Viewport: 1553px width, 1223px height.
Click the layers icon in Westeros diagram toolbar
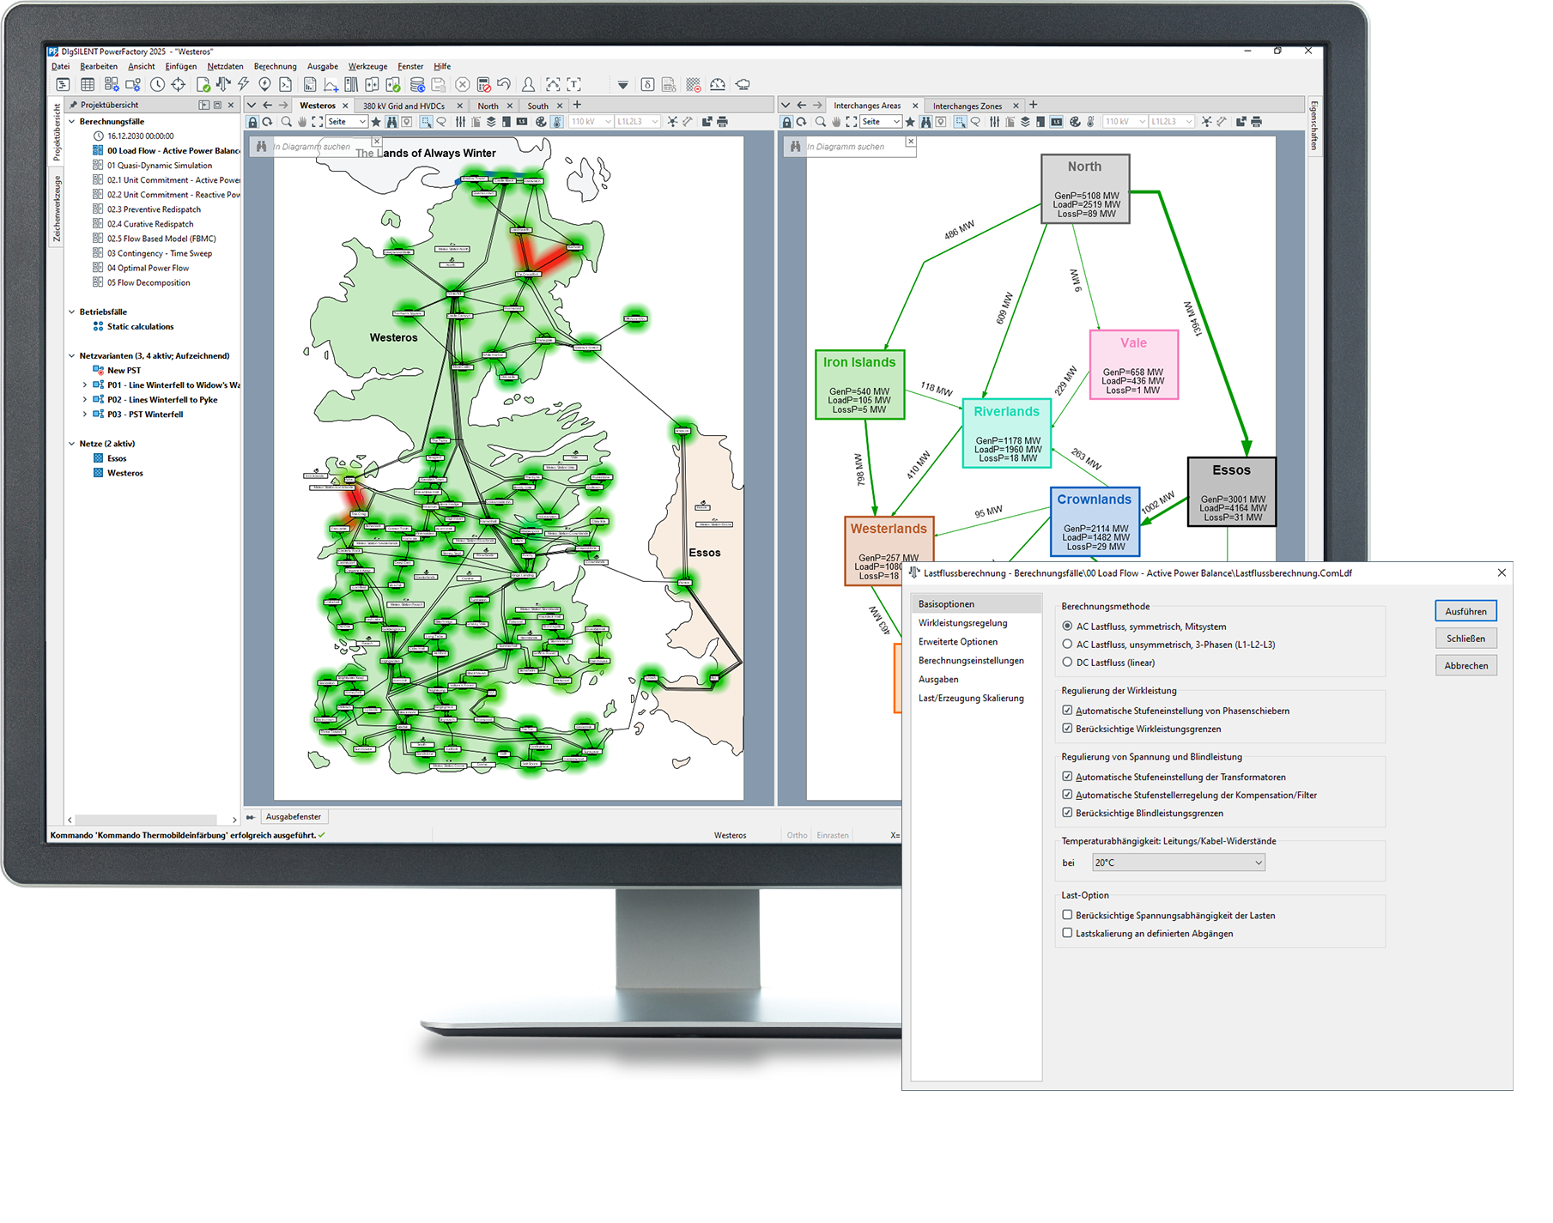(x=491, y=122)
